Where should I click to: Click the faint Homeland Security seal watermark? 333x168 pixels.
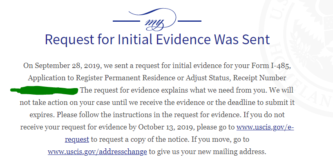(297, 57)
